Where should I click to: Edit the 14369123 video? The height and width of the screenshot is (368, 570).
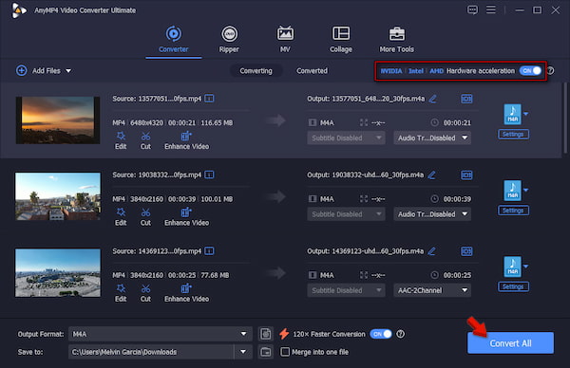pos(121,293)
